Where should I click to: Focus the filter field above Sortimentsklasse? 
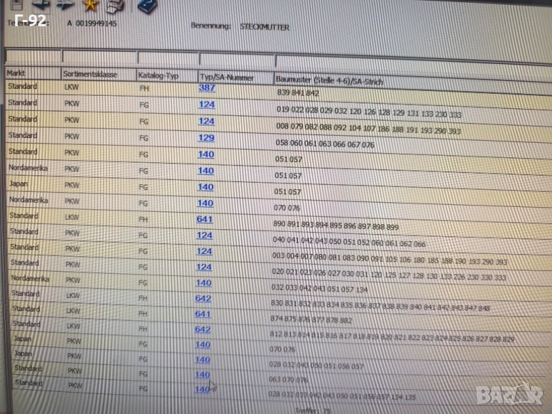(99, 57)
